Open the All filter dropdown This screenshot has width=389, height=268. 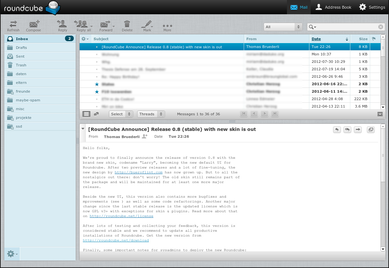point(283,27)
